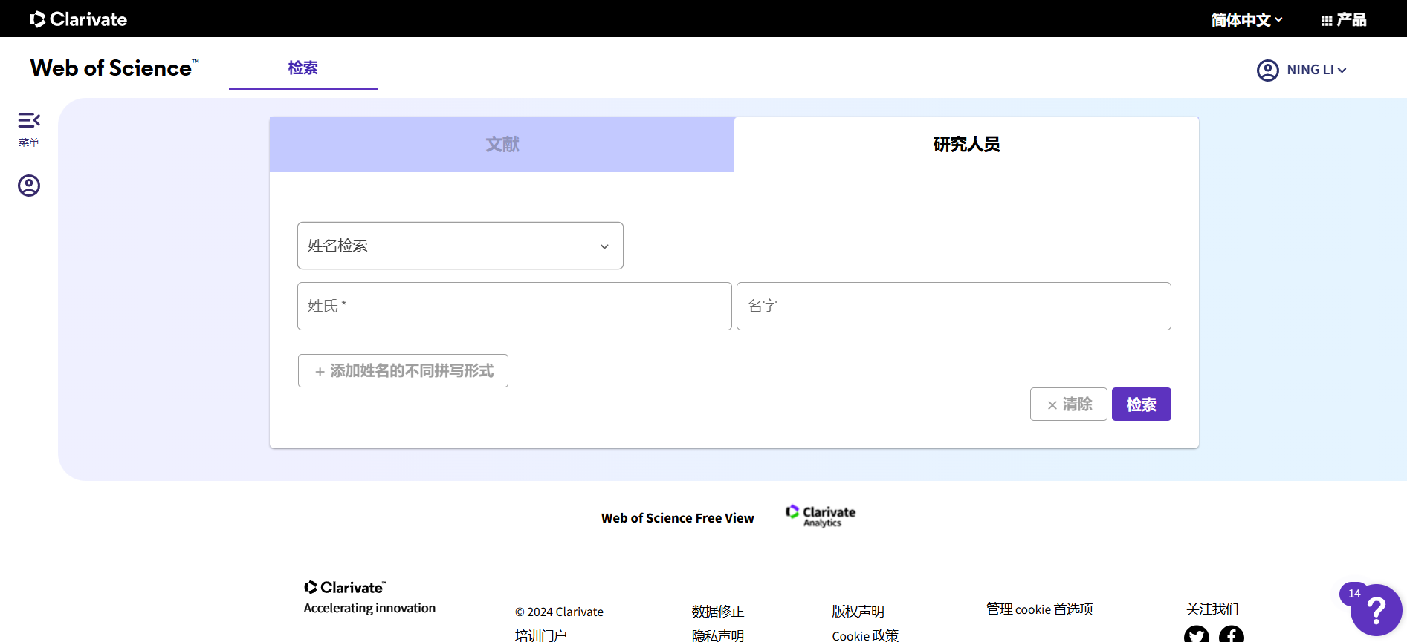This screenshot has width=1407, height=642.
Task: Focus the 姓氏 last name field
Action: [x=514, y=306]
